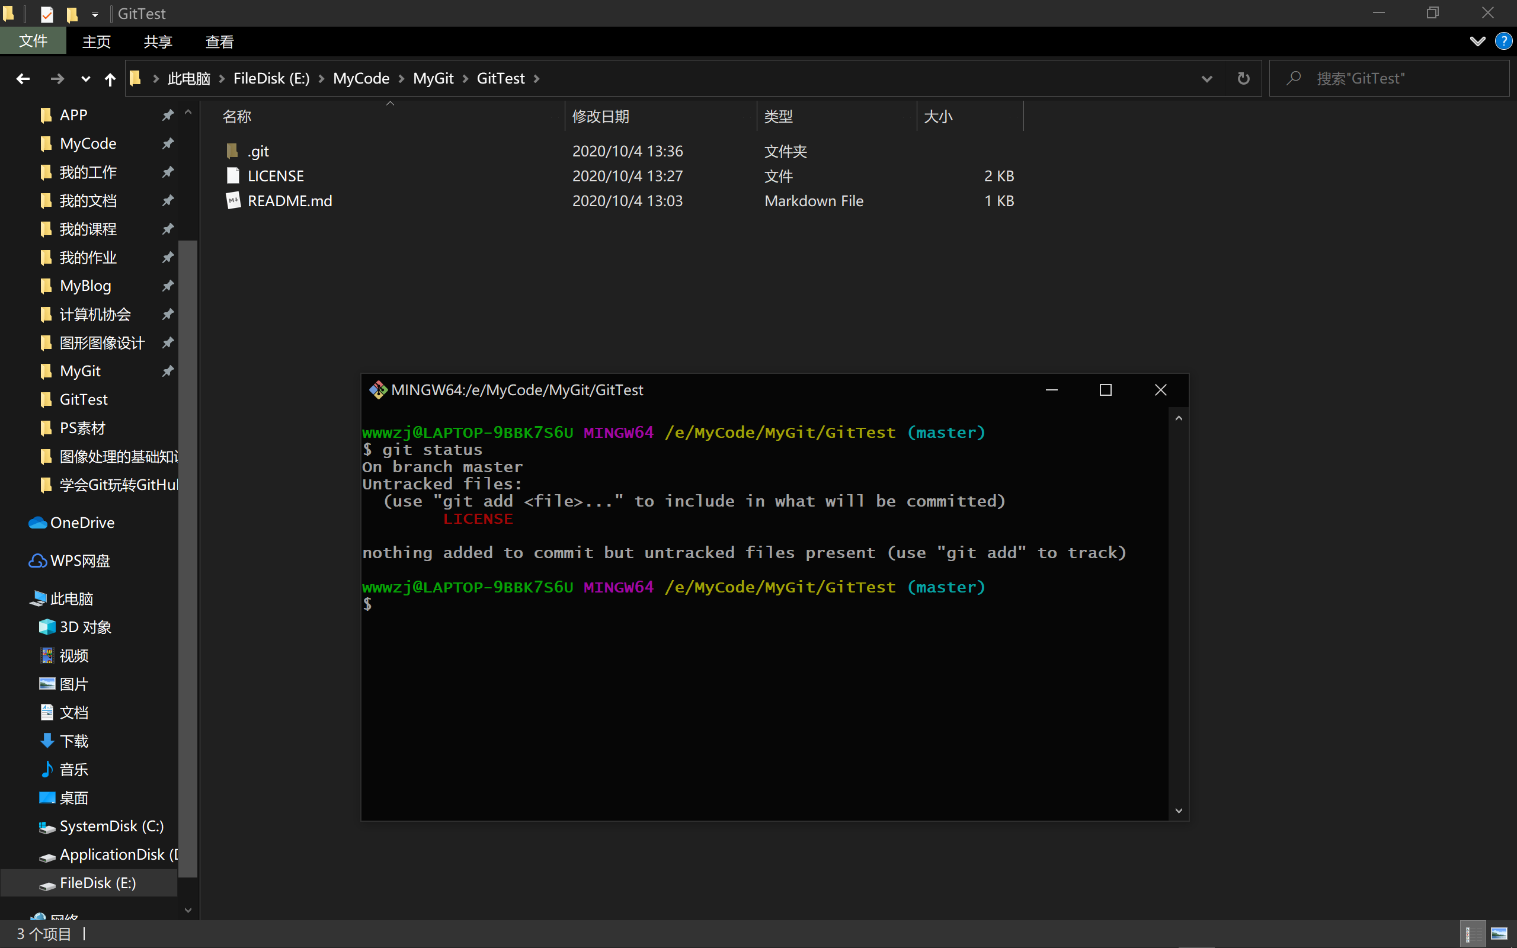Expand chevron after GitTest in breadcrumb
The width and height of the screenshot is (1517, 948).
pos(537,79)
